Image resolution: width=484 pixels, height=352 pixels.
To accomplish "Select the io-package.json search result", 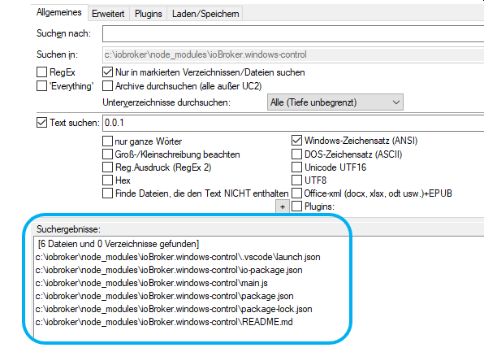I will pyautogui.click(x=169, y=270).
